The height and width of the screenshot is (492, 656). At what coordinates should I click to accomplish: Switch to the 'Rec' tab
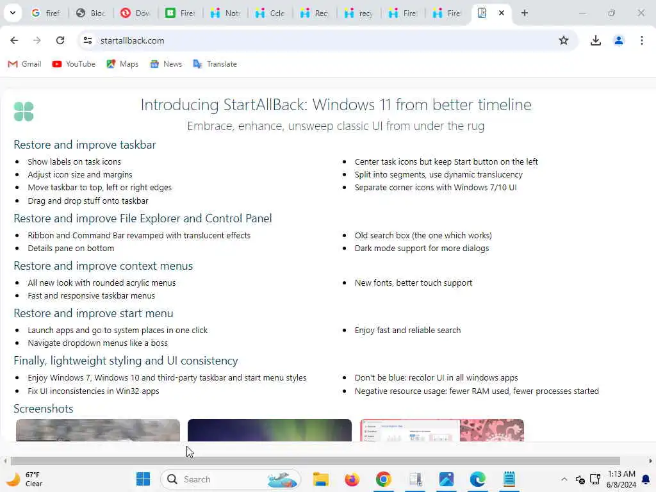[x=315, y=13]
